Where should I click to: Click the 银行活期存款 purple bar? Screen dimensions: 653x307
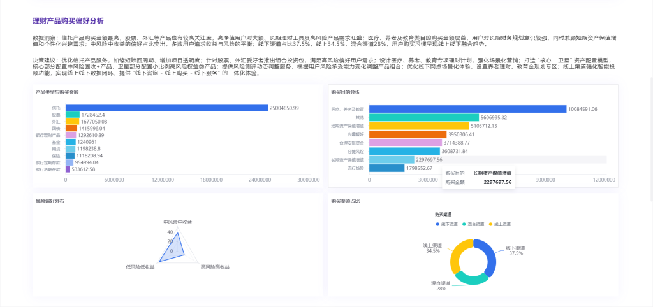(68, 169)
